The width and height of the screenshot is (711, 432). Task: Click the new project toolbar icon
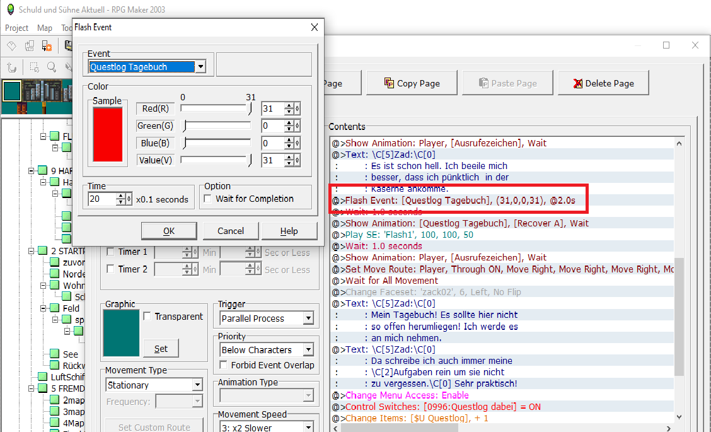[x=11, y=45]
